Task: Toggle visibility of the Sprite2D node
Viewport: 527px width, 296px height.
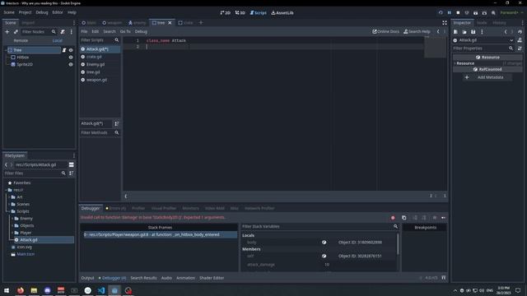Action: (71, 64)
